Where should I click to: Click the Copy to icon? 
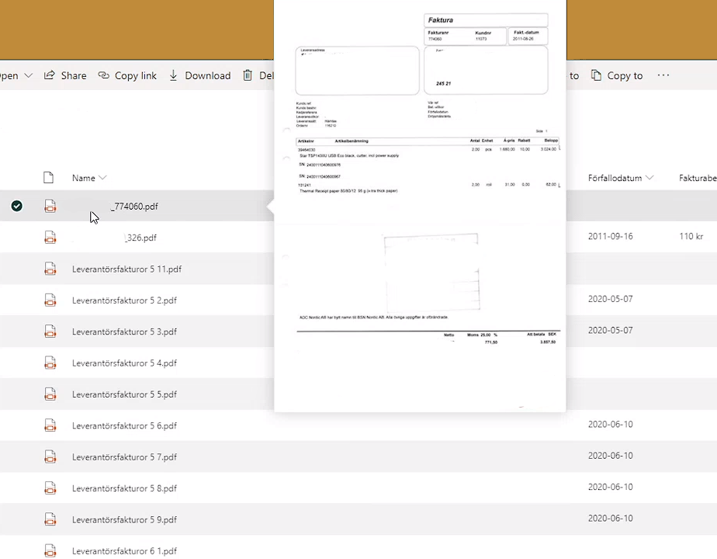(597, 75)
